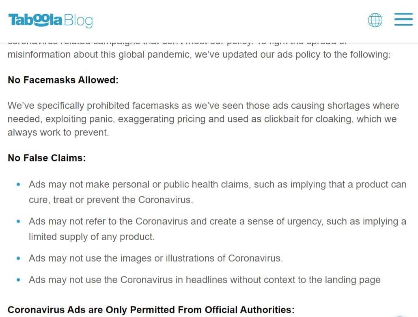This screenshot has width=418, height=317.
Task: Click the blue bullet dot before images item
Action: [x=18, y=258]
